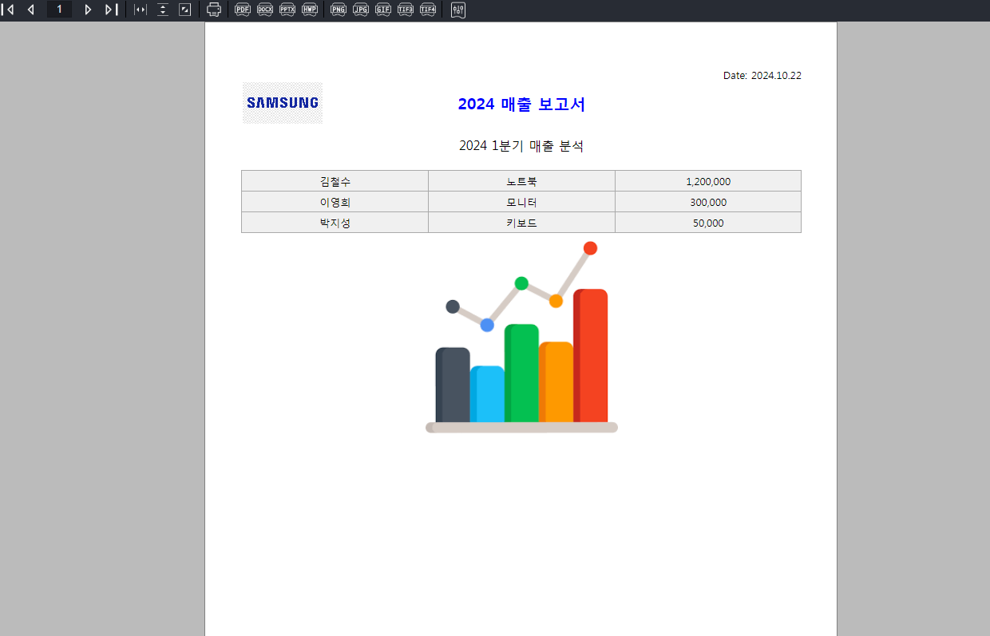The image size is (990, 636).
Task: Export the report as HWP
Action: click(310, 10)
